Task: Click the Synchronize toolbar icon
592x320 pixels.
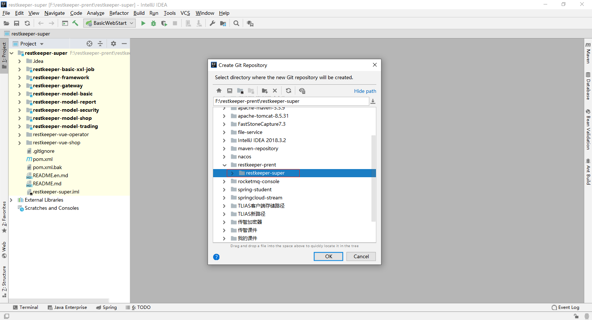Action: [x=27, y=23]
